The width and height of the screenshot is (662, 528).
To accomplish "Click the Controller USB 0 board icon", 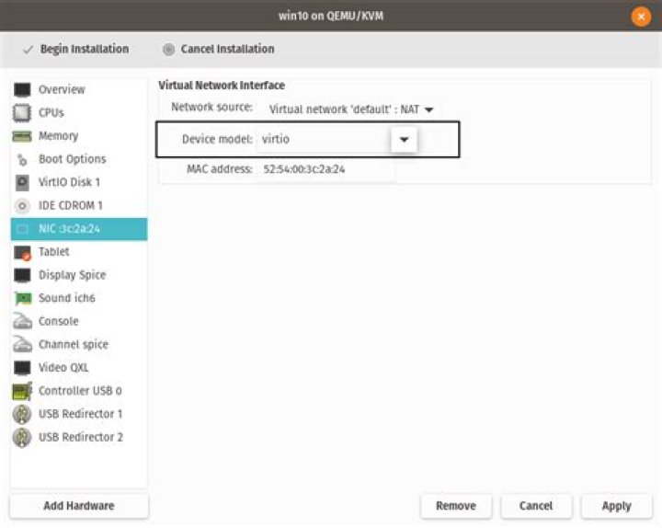I will (x=22, y=391).
